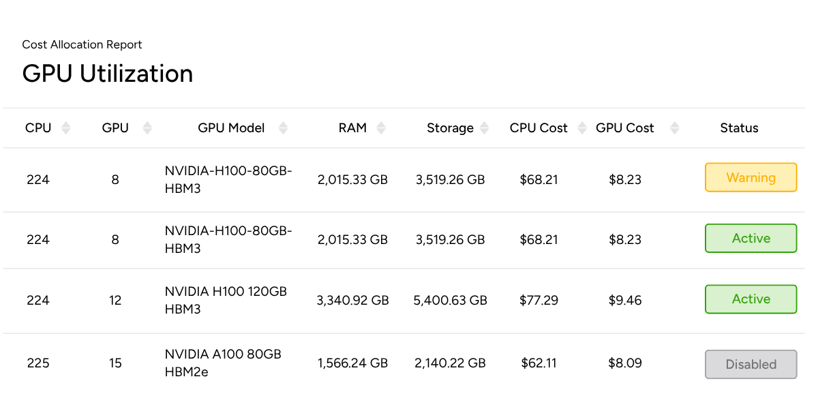Select the GPU Utilization heading
The width and height of the screenshot is (818, 409).
[x=108, y=74]
